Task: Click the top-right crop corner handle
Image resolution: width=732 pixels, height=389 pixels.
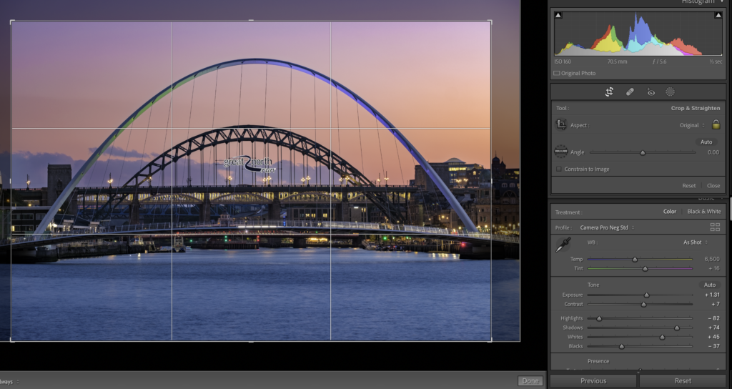Action: tap(490, 21)
